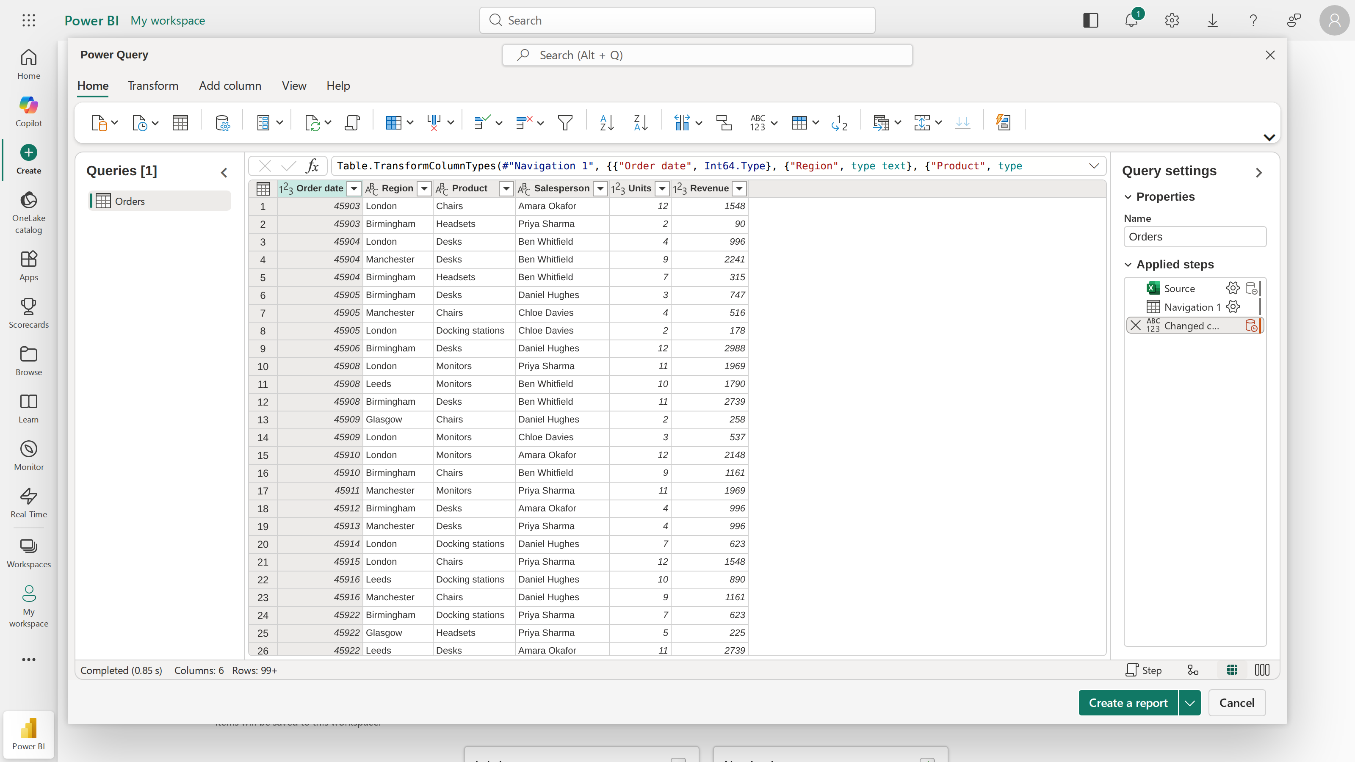Open the Advanced editor scroll icon
Image resolution: width=1355 pixels, height=762 pixels.
[352, 122]
